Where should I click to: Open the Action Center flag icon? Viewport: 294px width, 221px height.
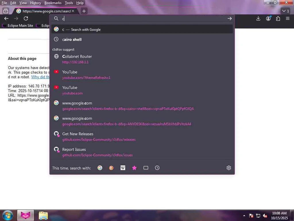251,216
